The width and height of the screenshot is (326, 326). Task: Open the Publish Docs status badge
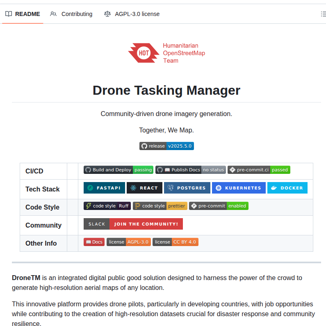pos(190,170)
